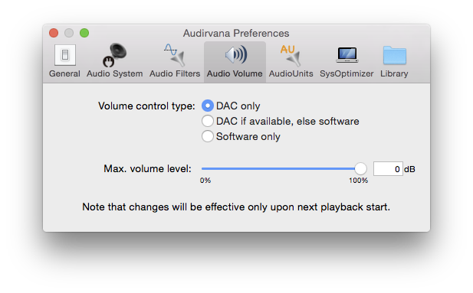Open the Audio Filters funnel icon

175,55
